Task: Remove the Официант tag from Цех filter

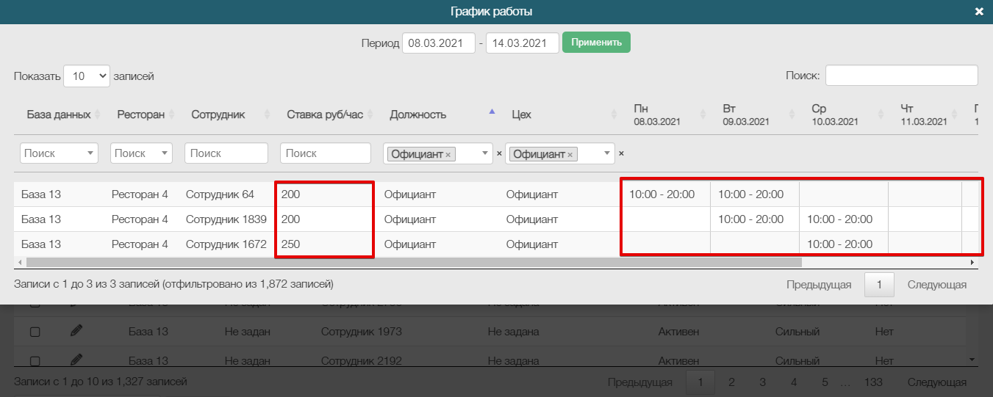Action: pos(570,155)
